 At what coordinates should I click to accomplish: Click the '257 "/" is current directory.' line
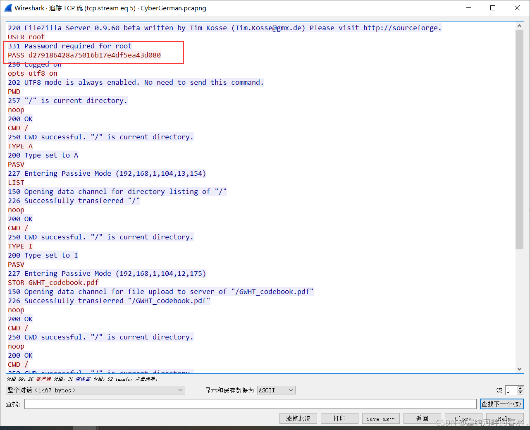tap(68, 100)
